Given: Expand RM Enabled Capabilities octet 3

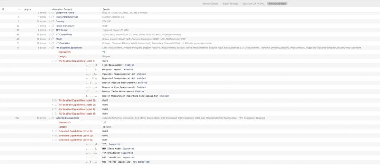Looking at the screenshot, I should 52,105.
